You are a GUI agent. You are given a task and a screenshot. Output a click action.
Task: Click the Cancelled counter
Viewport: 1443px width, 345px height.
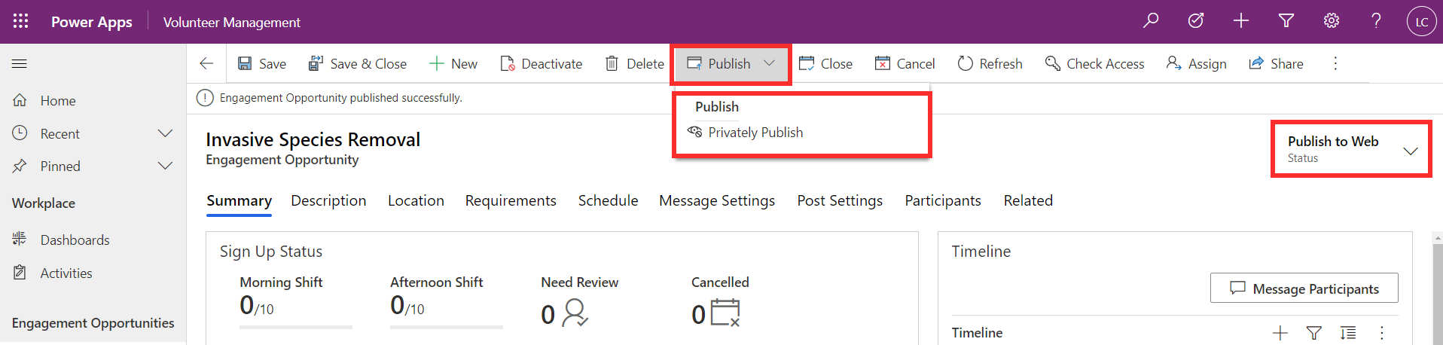pyautogui.click(x=715, y=313)
